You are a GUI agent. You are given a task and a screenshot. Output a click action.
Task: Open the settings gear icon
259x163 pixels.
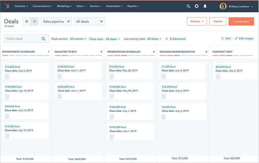[197, 6]
